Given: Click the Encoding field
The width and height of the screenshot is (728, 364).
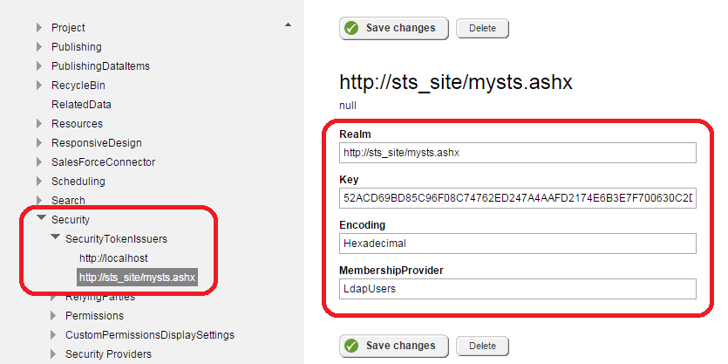Looking at the screenshot, I should coord(518,244).
